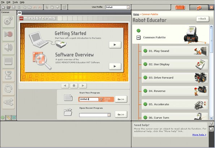215x148 pixels.
Task: Open lesson 06. Curve Turn
Action: click(175, 116)
